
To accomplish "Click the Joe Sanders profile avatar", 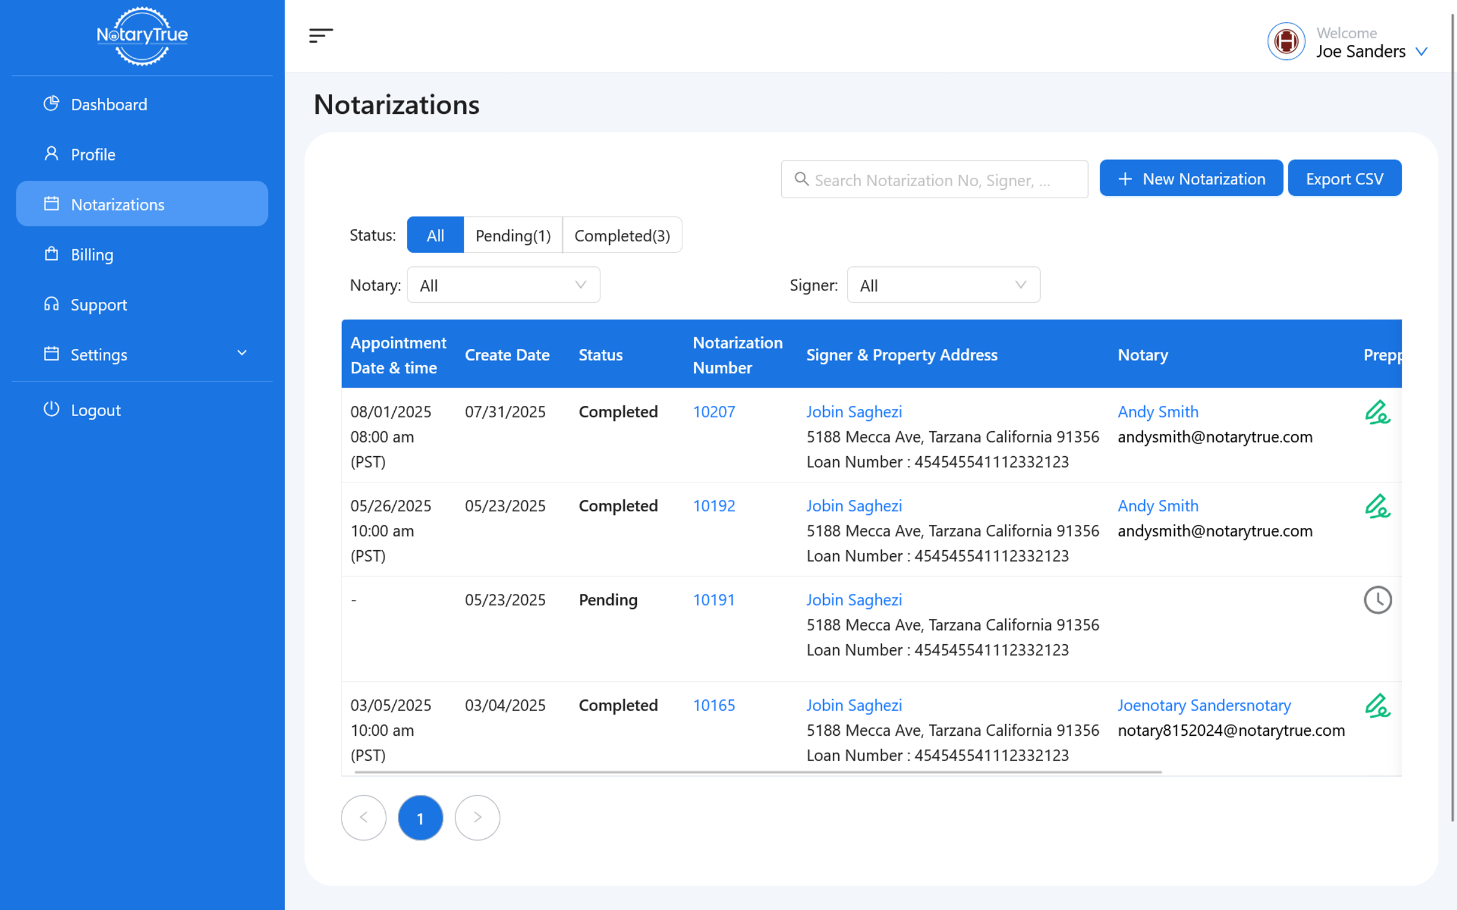I will click(1286, 41).
